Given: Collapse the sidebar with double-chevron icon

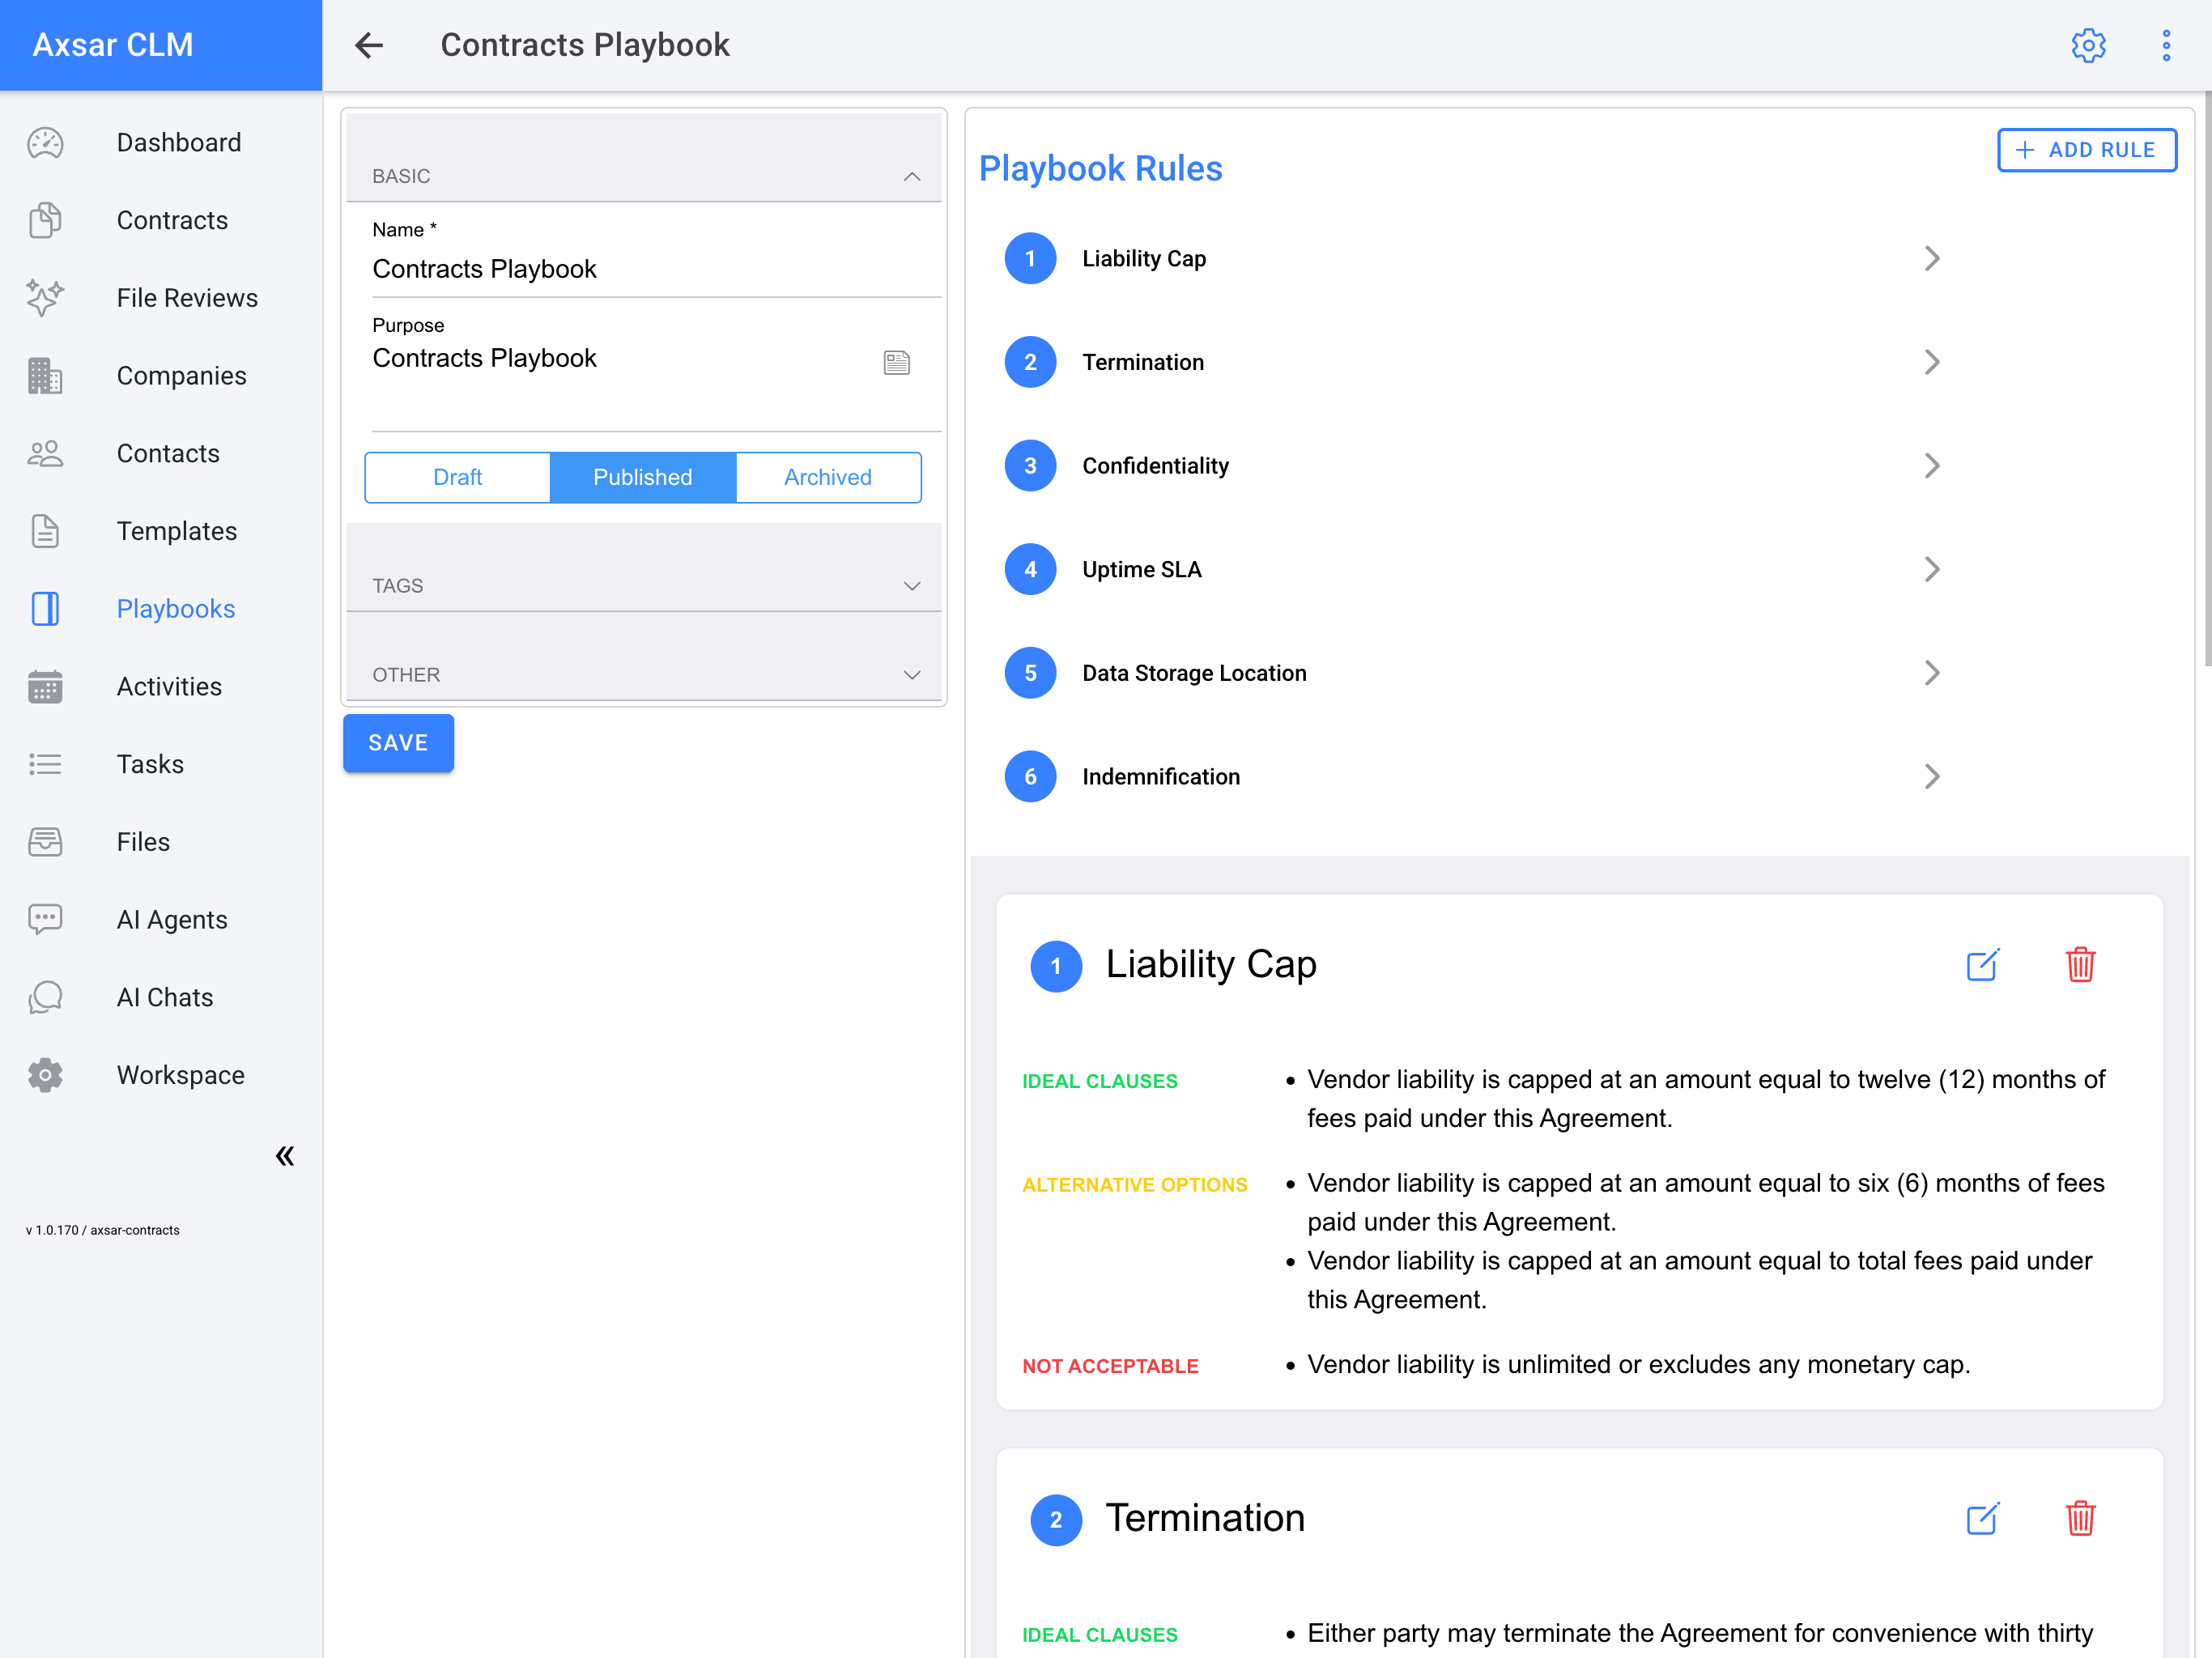Looking at the screenshot, I should point(285,1156).
